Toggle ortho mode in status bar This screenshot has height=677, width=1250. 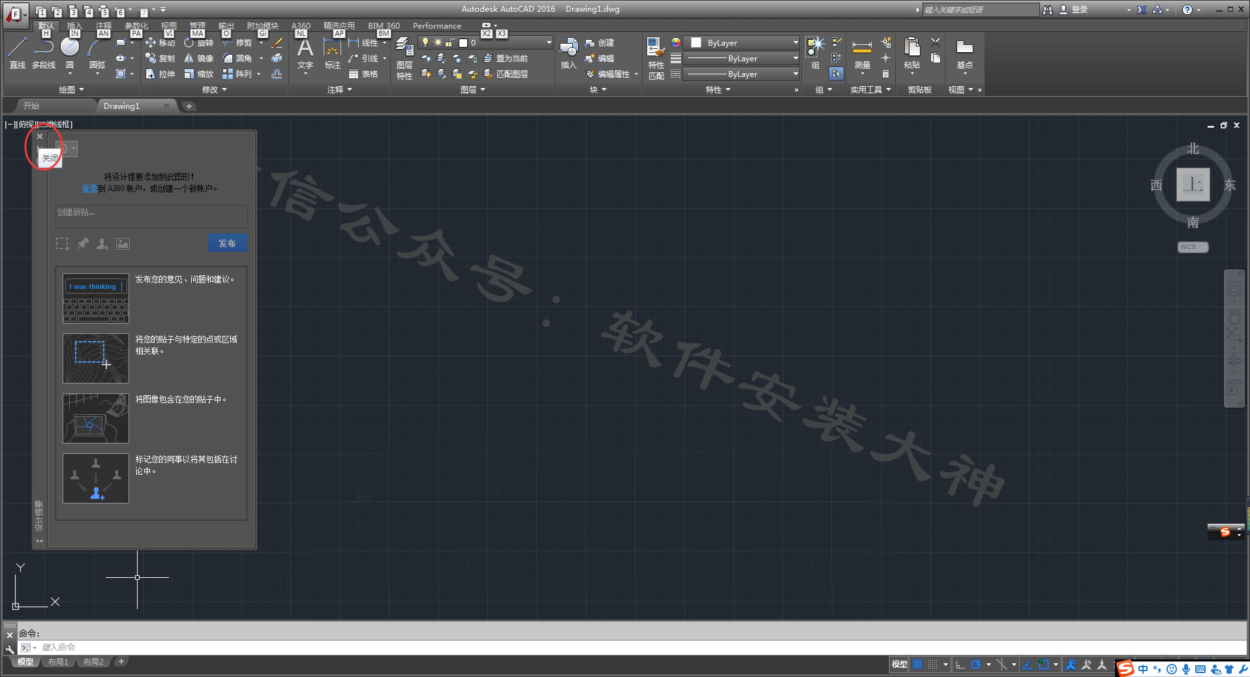960,664
